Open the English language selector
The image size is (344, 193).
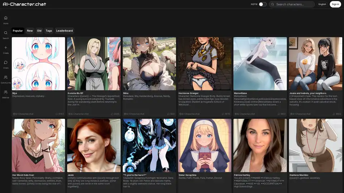click(322, 4)
